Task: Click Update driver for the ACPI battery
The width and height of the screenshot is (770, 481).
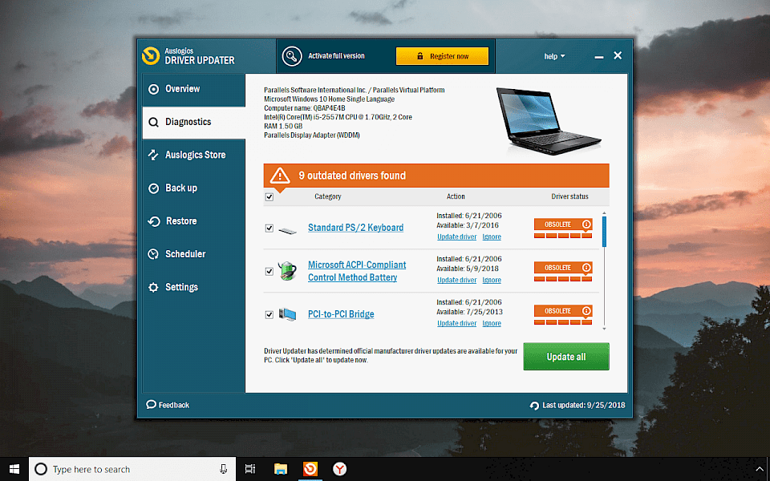Action: (456, 280)
